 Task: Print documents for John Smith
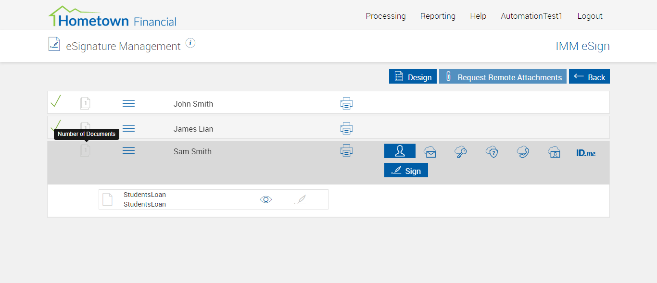point(346,103)
